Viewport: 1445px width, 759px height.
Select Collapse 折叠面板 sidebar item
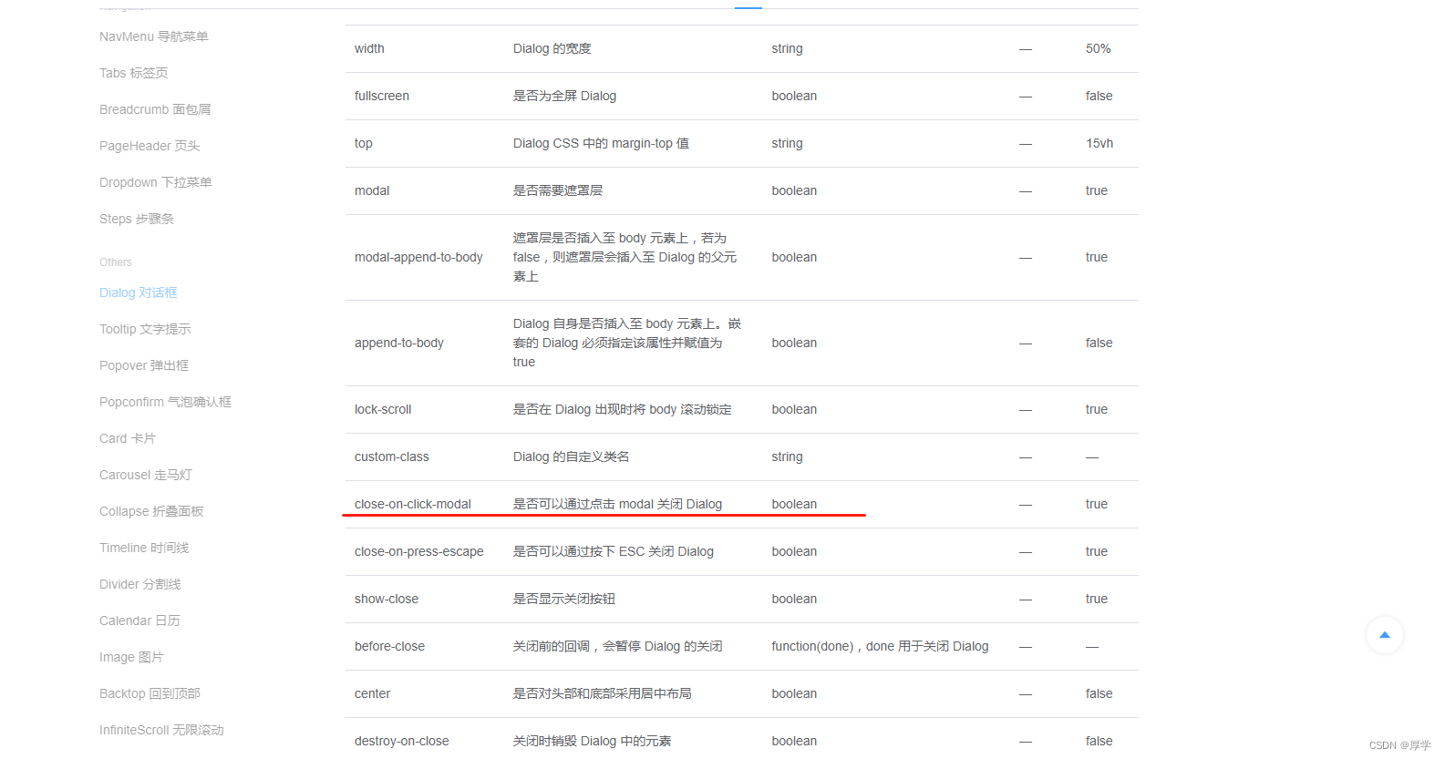pyautogui.click(x=151, y=511)
